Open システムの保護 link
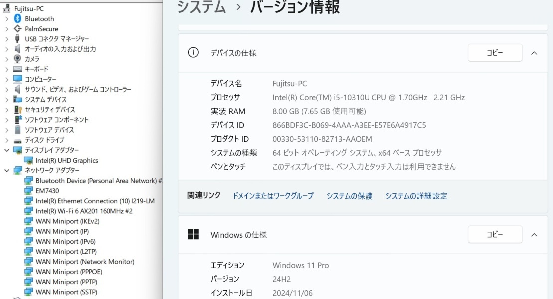553x299 pixels. (349, 196)
